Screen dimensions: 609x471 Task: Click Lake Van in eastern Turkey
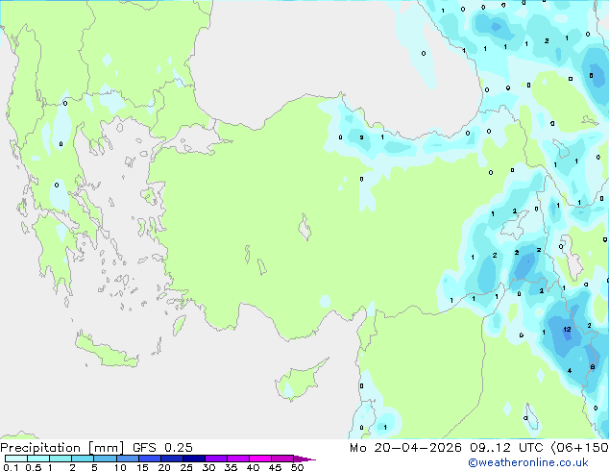coord(515,225)
